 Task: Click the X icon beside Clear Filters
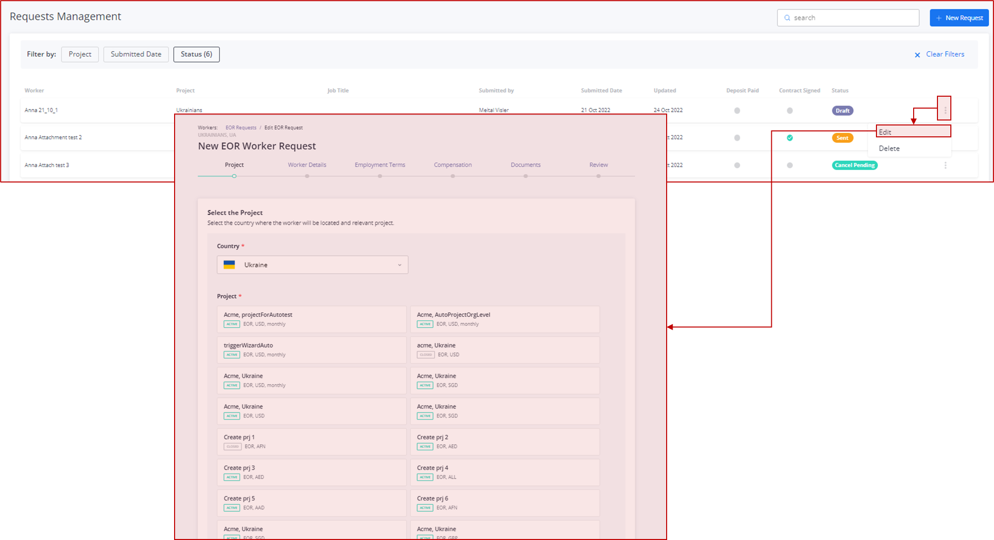[917, 55]
